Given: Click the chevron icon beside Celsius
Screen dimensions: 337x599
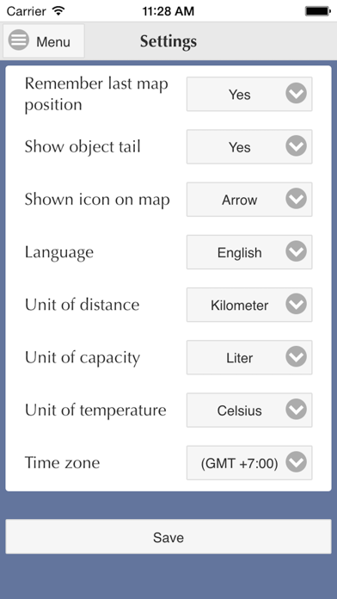Looking at the screenshot, I should click(x=296, y=410).
